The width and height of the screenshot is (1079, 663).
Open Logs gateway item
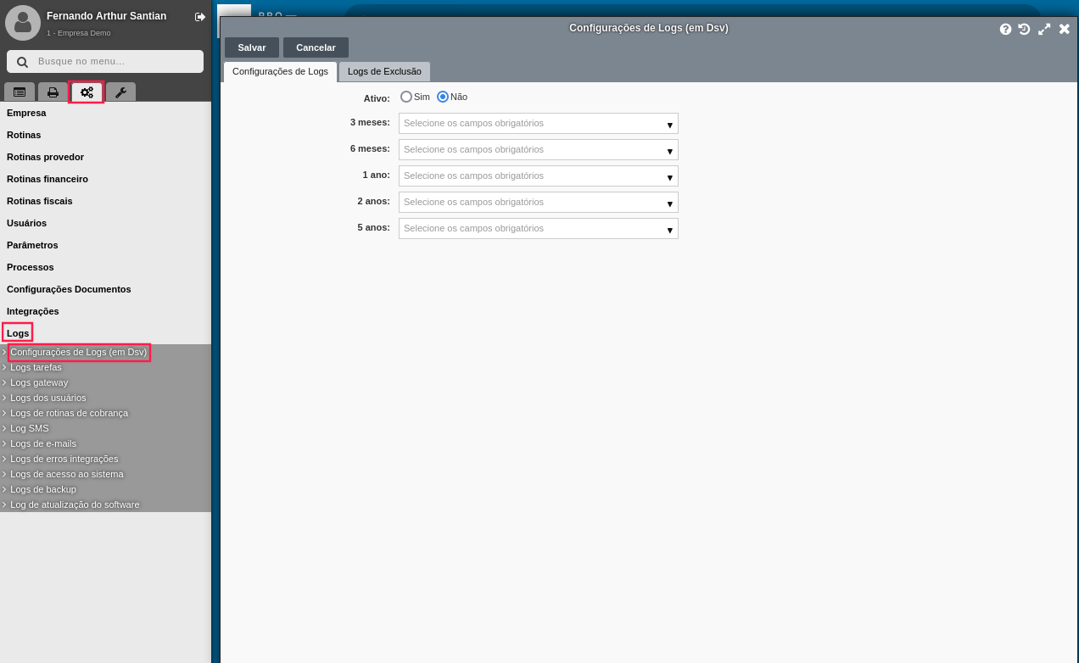39,382
